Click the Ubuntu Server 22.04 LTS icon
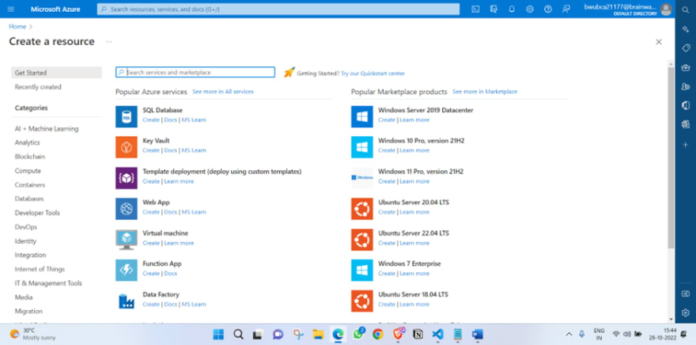Image resolution: width=696 pixels, height=345 pixels. pyautogui.click(x=362, y=239)
